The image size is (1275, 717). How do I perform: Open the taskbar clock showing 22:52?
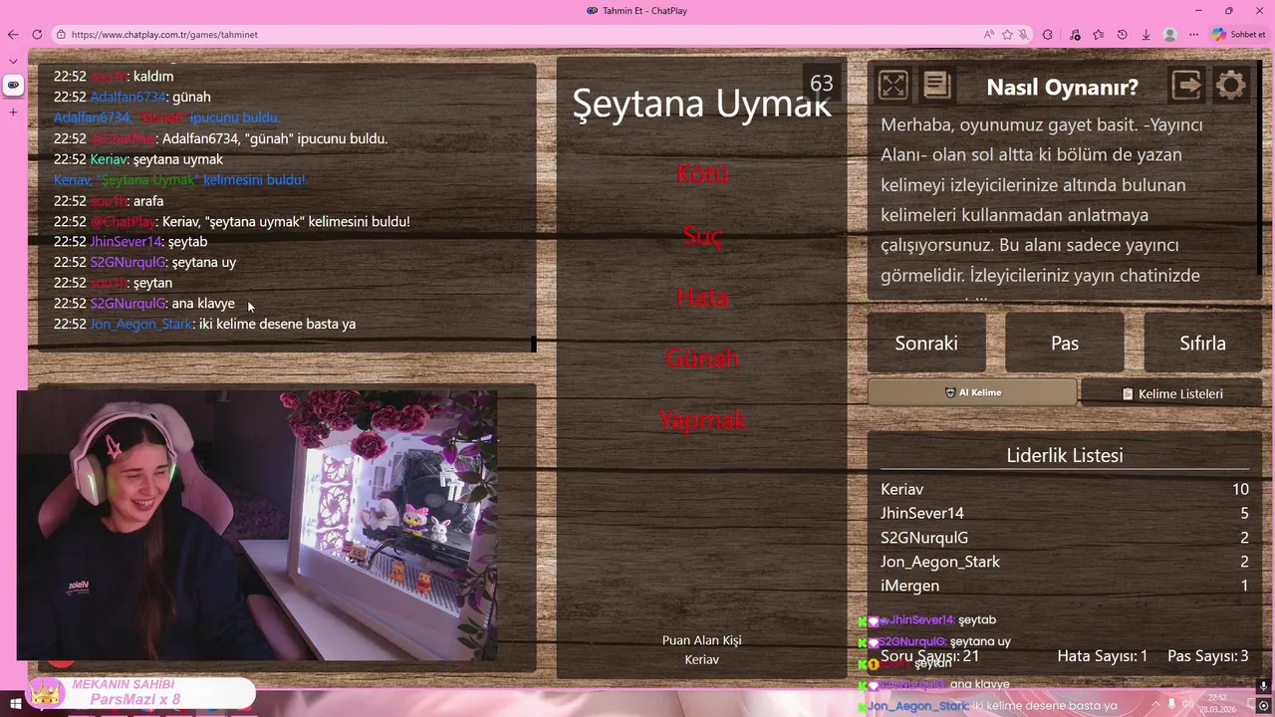(x=1217, y=703)
